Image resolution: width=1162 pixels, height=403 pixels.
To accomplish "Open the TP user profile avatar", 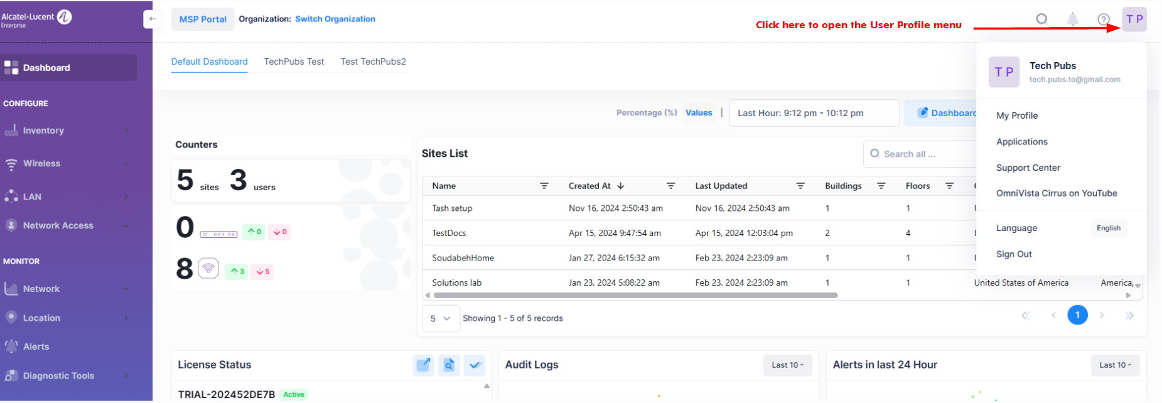I will 1134,19.
